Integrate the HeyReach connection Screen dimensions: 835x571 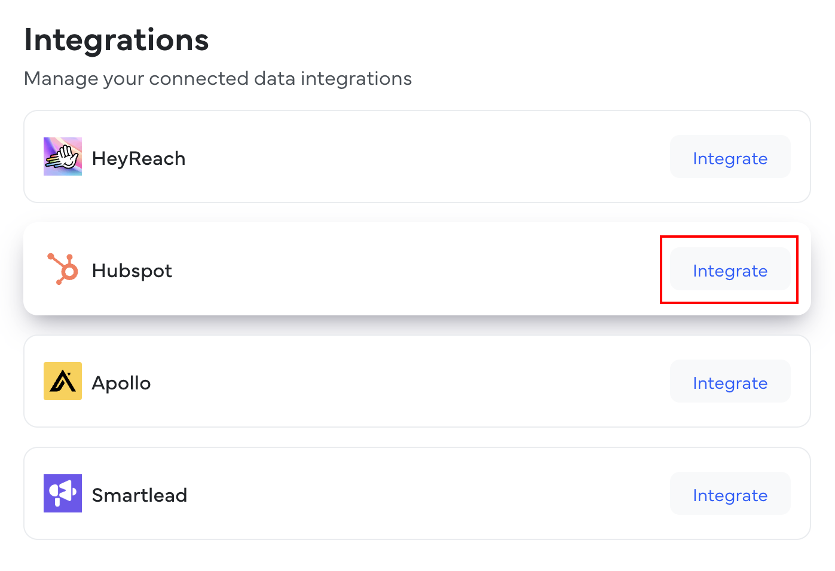[730, 157]
